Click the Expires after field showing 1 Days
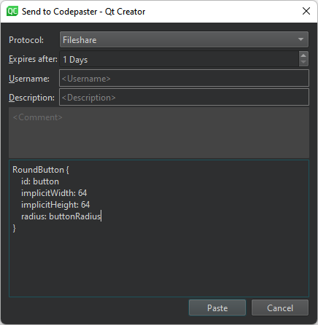318x325 pixels. tap(179, 59)
